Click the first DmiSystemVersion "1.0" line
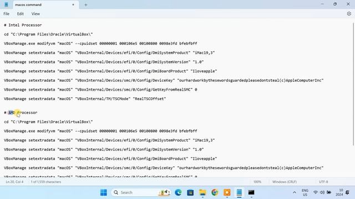This screenshot has width=355, height=199. (104, 62)
